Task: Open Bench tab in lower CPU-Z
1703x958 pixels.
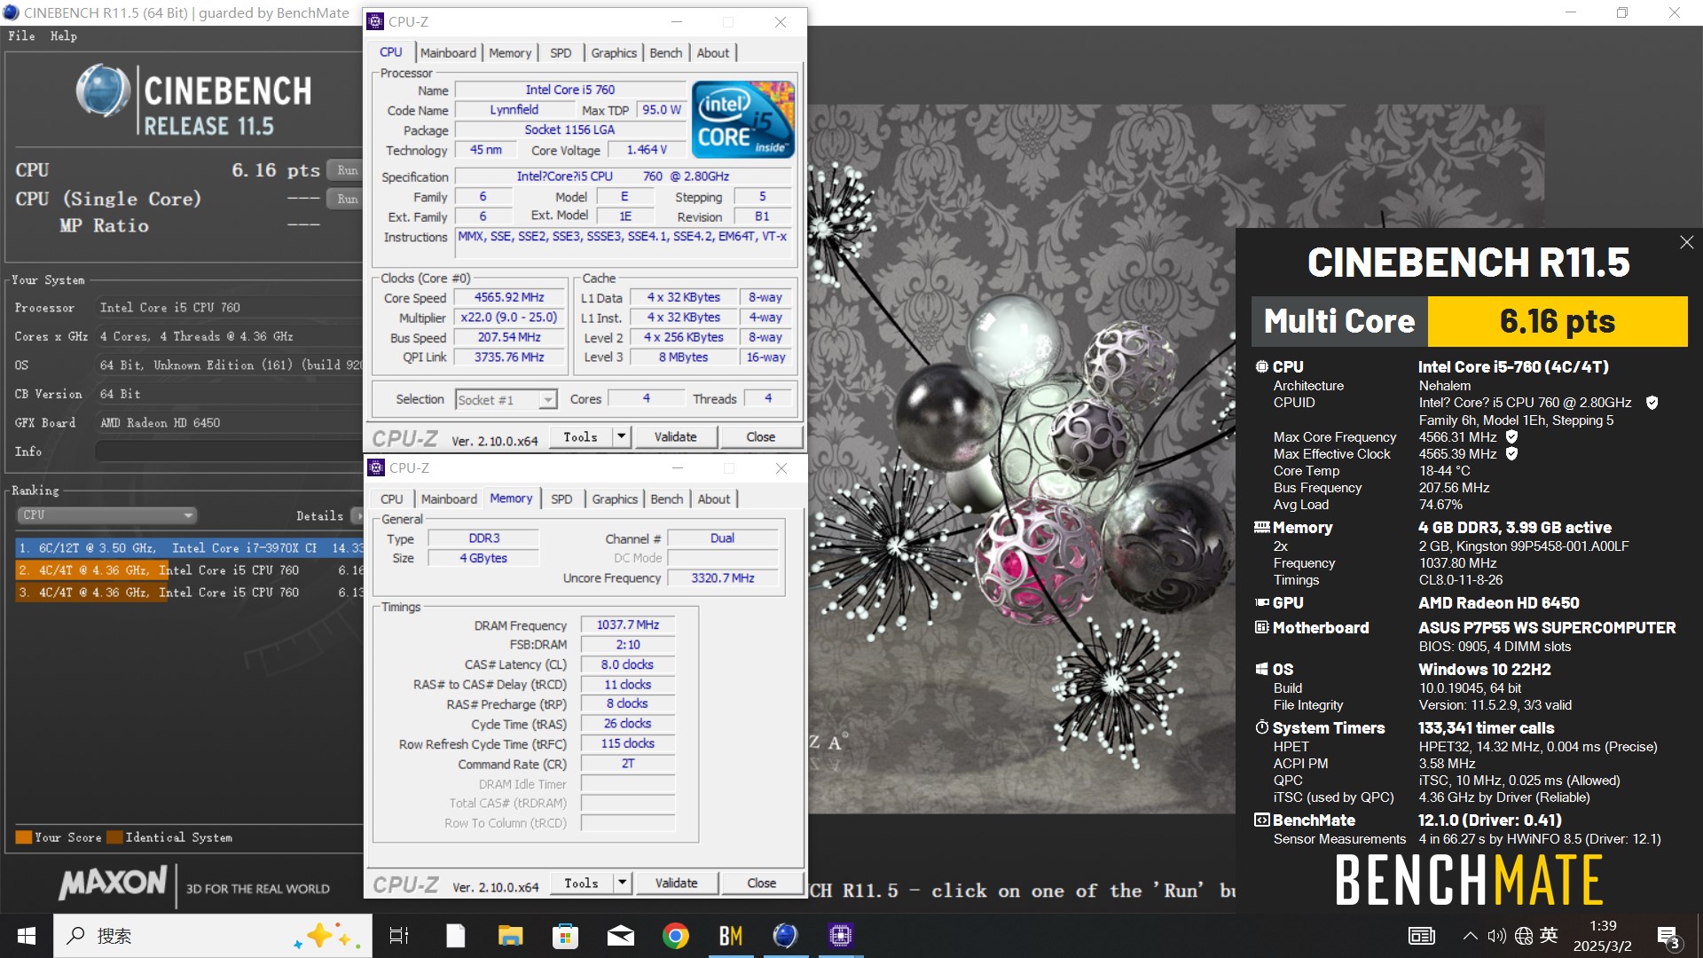Action: coord(666,499)
